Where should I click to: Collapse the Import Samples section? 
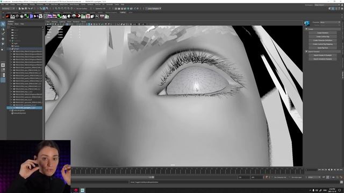point(306,51)
